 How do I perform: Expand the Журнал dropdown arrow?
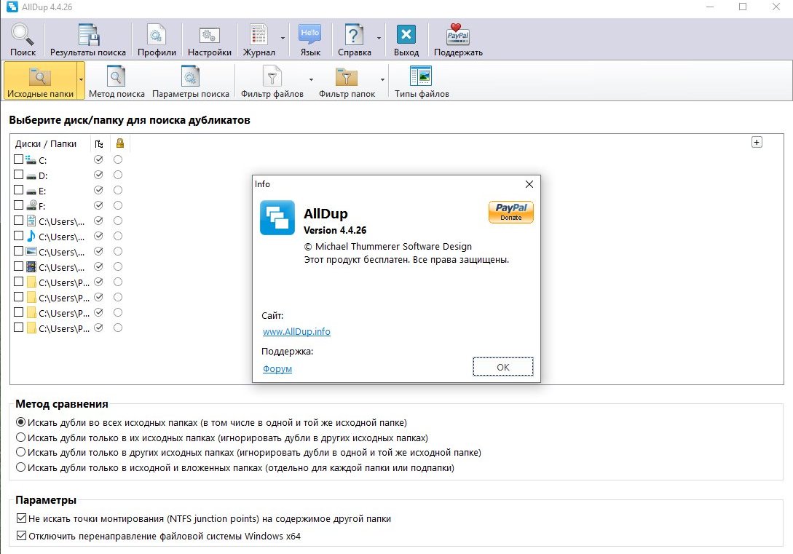click(283, 39)
